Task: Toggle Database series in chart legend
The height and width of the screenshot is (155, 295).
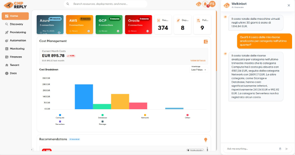Action: click(x=102, y=116)
